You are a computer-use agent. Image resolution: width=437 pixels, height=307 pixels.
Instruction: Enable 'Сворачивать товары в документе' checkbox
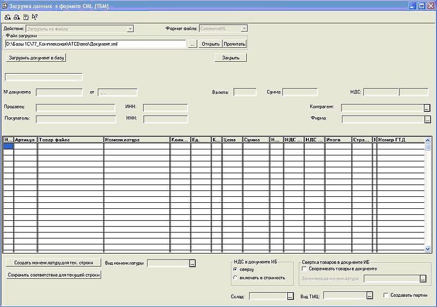304,269
